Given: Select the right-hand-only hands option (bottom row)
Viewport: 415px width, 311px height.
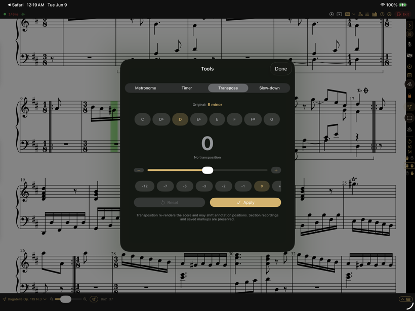Looking at the screenshot, I should pos(410,173).
